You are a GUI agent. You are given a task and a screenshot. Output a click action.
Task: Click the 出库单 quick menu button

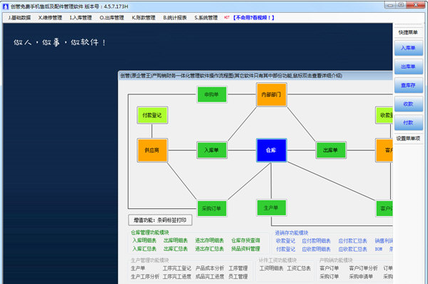click(408, 67)
